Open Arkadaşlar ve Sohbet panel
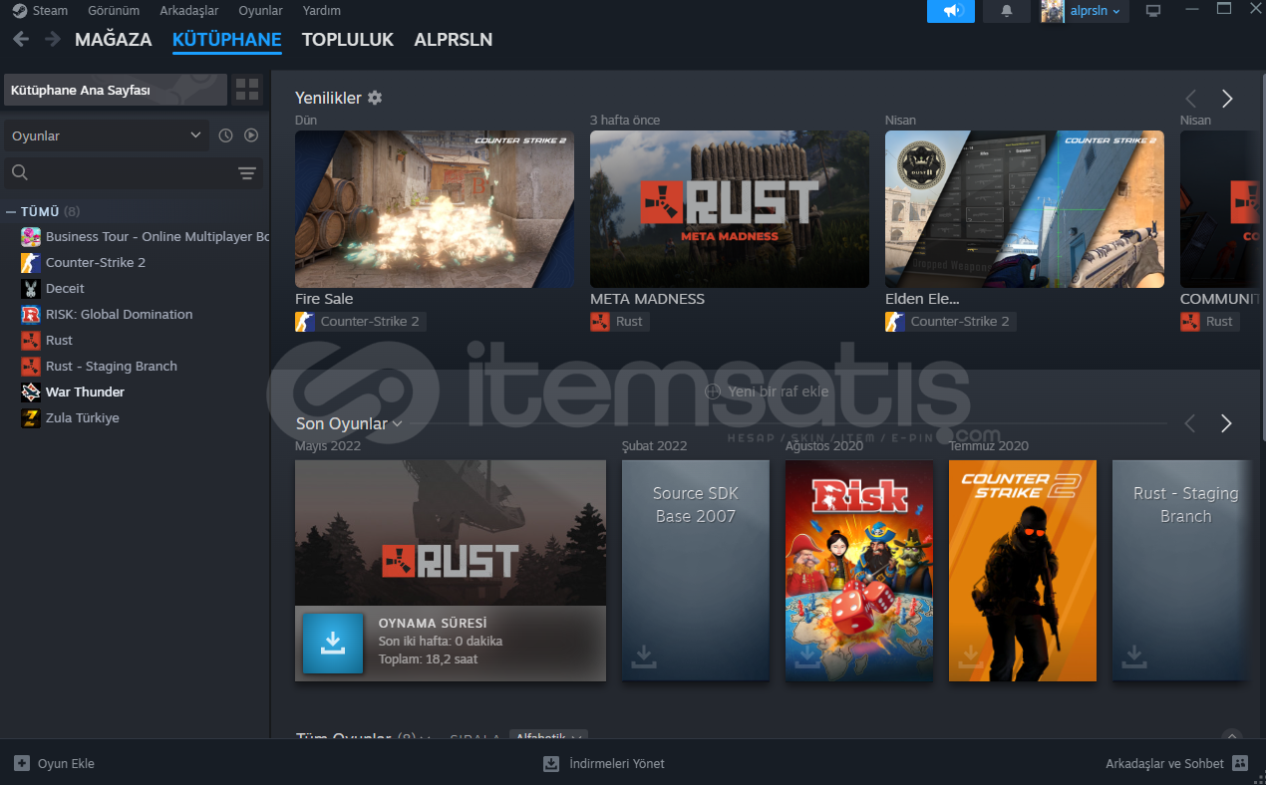Viewport: 1266px width, 785px height. tap(1176, 763)
